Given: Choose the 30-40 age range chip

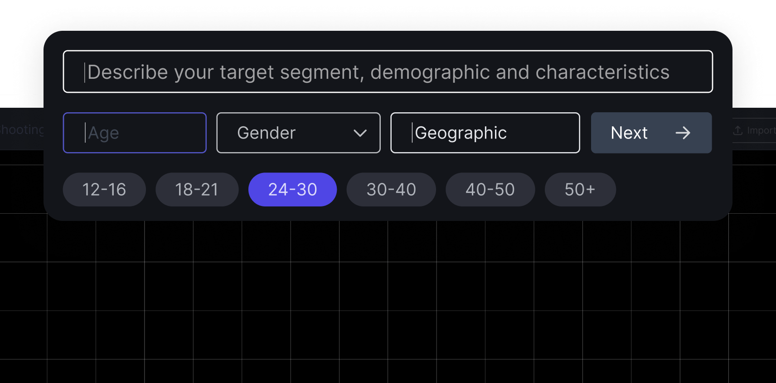Looking at the screenshot, I should [391, 189].
